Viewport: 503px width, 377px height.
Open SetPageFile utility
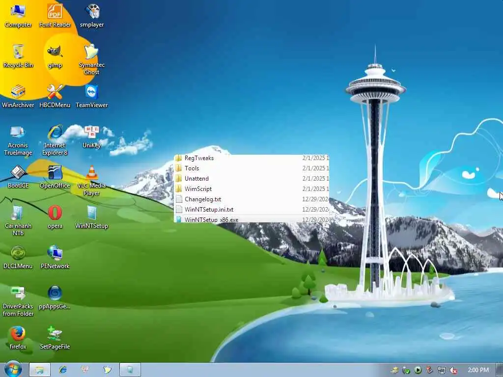click(55, 338)
